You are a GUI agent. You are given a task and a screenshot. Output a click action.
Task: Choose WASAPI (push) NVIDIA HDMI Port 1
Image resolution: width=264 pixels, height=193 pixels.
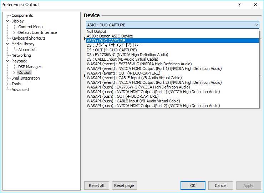click(x=173, y=92)
